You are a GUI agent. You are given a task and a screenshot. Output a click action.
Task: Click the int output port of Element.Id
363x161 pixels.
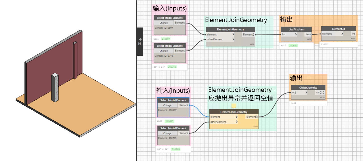[353, 34]
